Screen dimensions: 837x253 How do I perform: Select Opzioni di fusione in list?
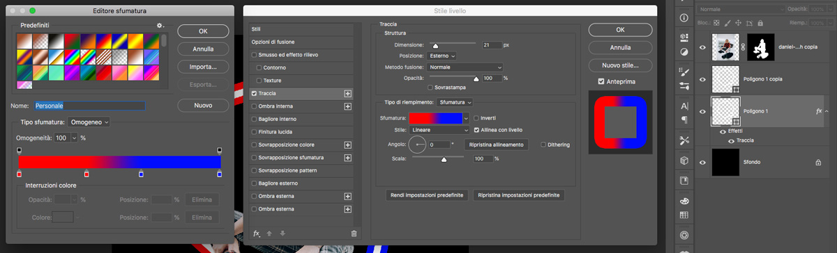[302, 42]
